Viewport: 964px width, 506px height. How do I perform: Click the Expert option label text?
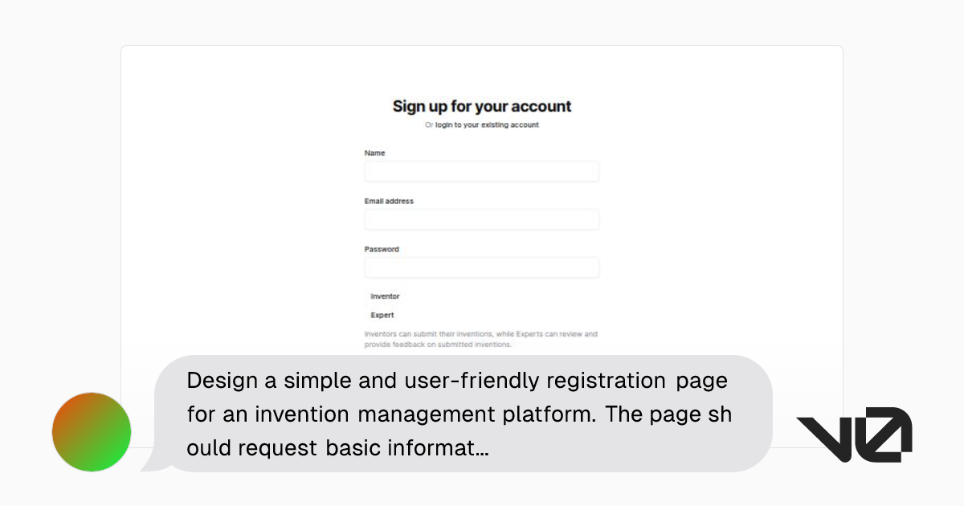[382, 315]
